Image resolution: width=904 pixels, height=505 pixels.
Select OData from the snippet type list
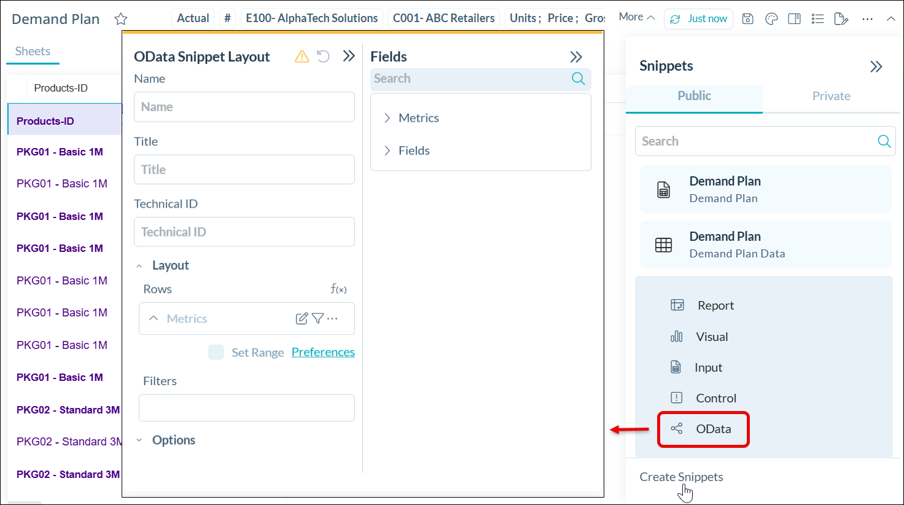(x=713, y=429)
